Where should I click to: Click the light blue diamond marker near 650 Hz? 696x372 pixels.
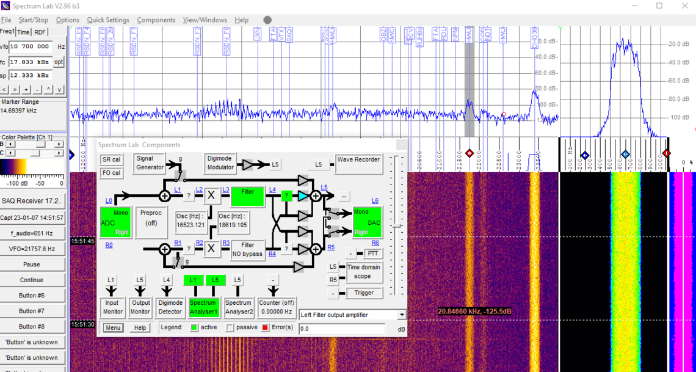pyautogui.click(x=625, y=155)
